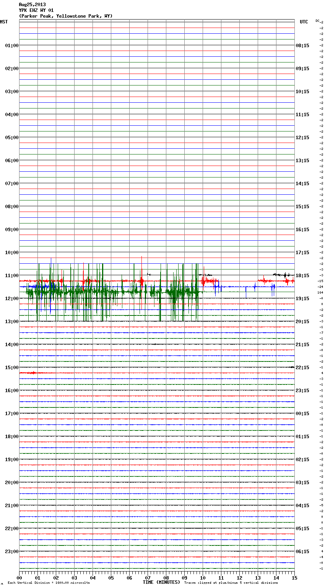Select the MST time label "03:00"
Viewport: 325px width, 588px height.
[x=12, y=92]
